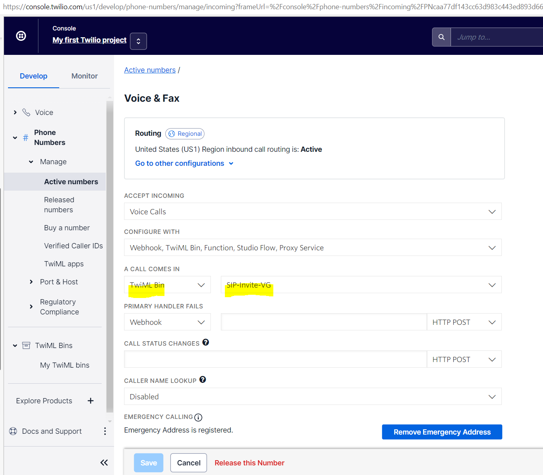
Task: Click the Cancel button
Action: click(x=189, y=463)
